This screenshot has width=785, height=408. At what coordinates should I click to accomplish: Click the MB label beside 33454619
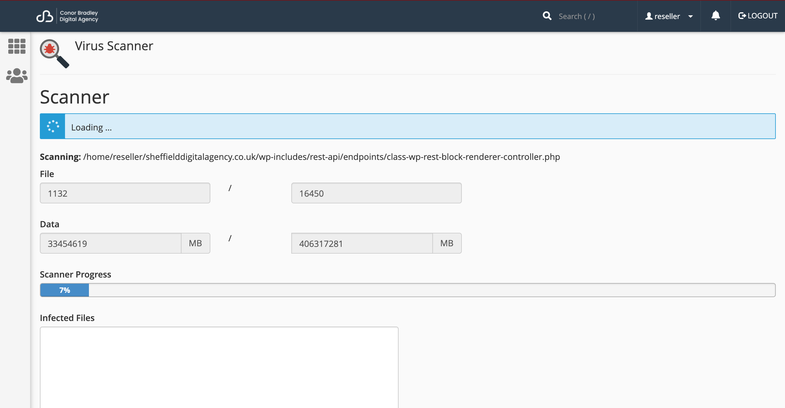point(196,244)
